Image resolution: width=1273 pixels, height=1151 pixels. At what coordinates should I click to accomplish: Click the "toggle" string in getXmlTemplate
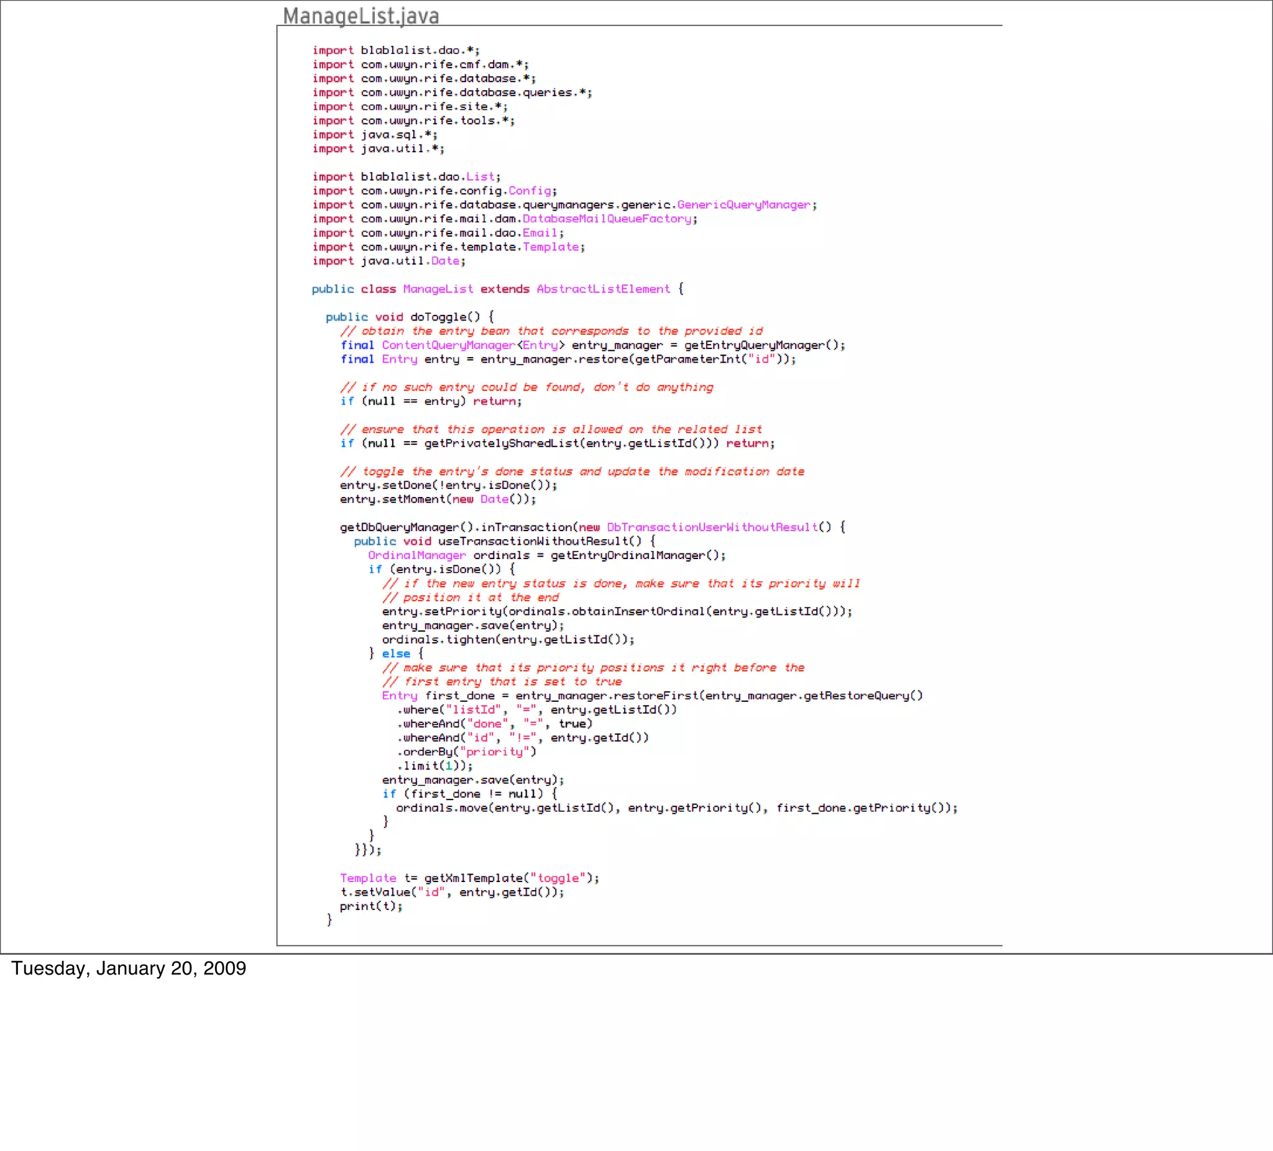point(558,878)
